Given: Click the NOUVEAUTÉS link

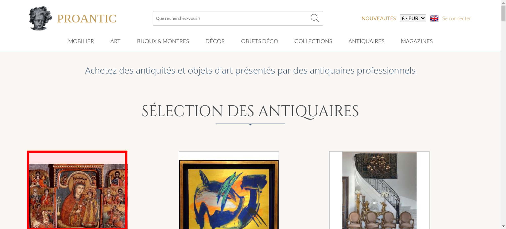Looking at the screenshot, I should (378, 18).
